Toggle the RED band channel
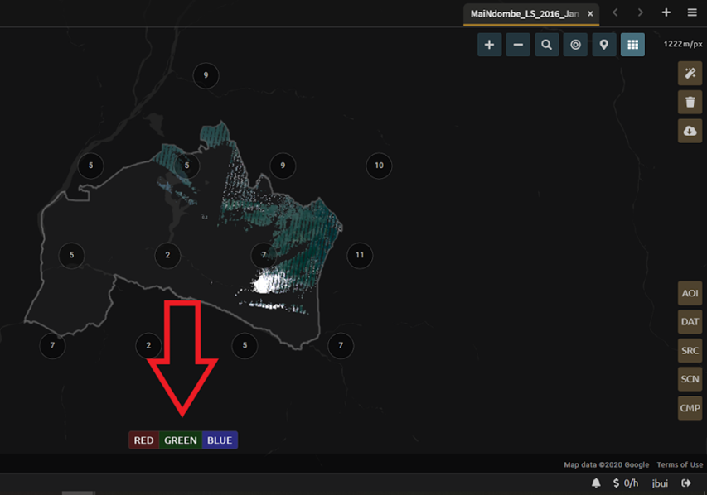707x495 pixels. tap(144, 440)
